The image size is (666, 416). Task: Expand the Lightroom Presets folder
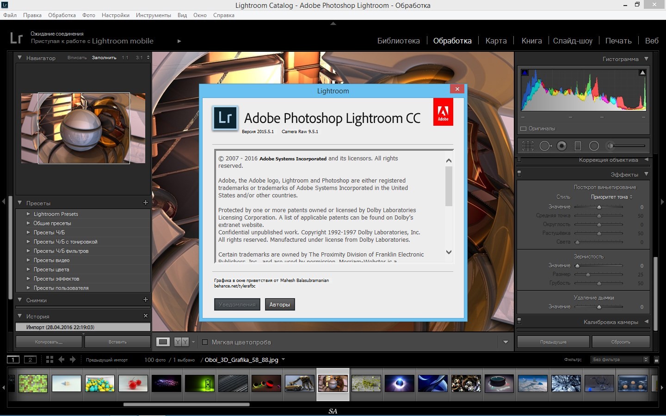29,214
